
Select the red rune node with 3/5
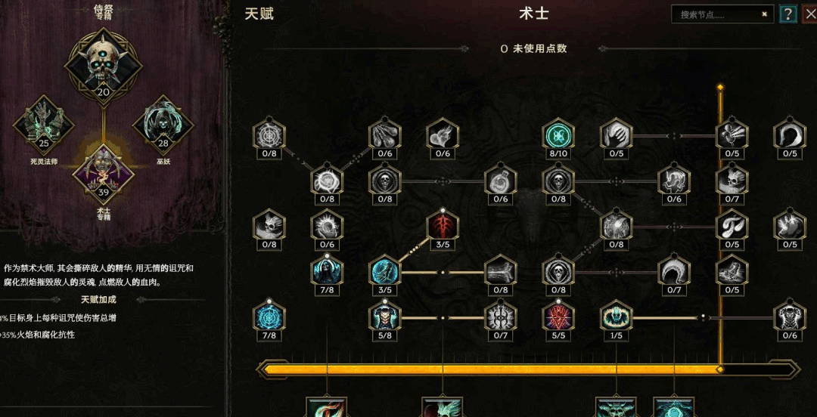tap(443, 225)
